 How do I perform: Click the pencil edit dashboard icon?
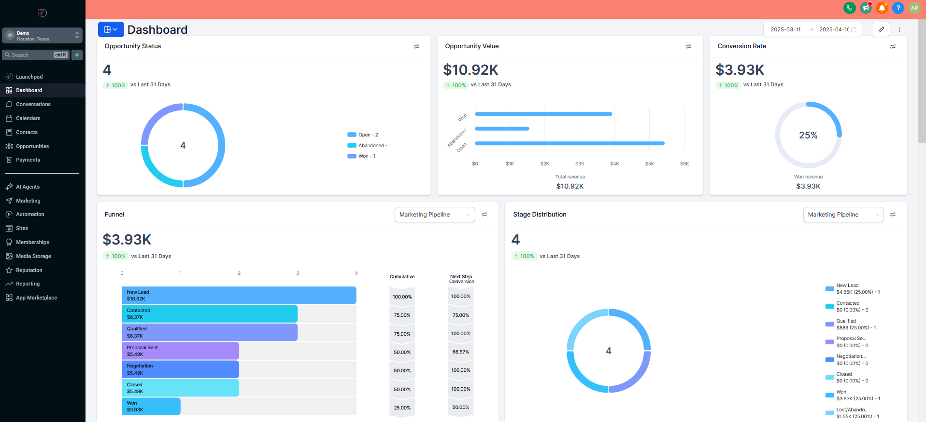(x=881, y=29)
